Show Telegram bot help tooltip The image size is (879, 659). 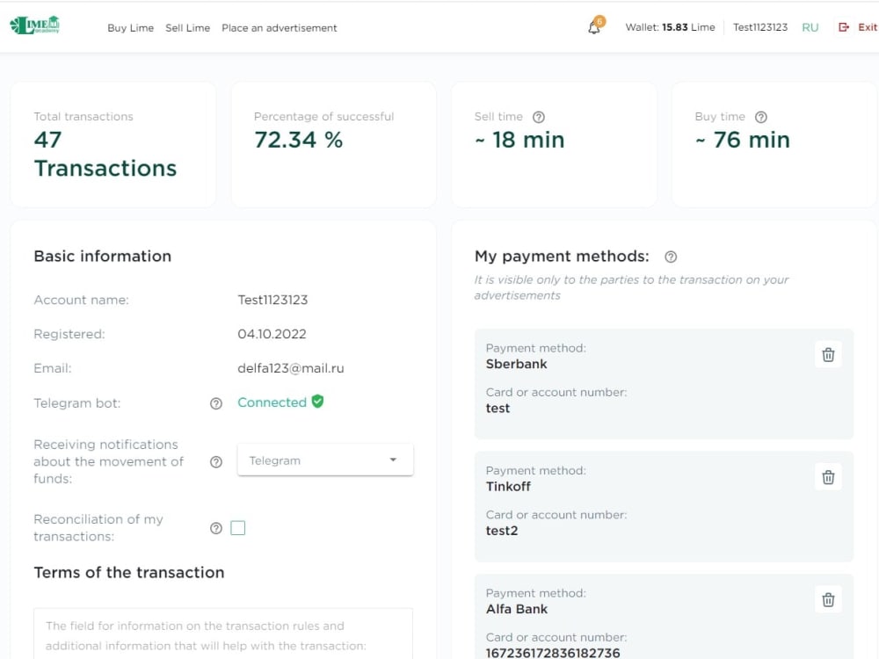[x=216, y=403]
